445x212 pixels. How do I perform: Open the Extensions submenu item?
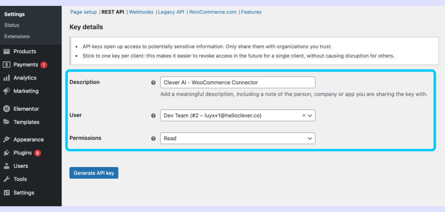[17, 36]
